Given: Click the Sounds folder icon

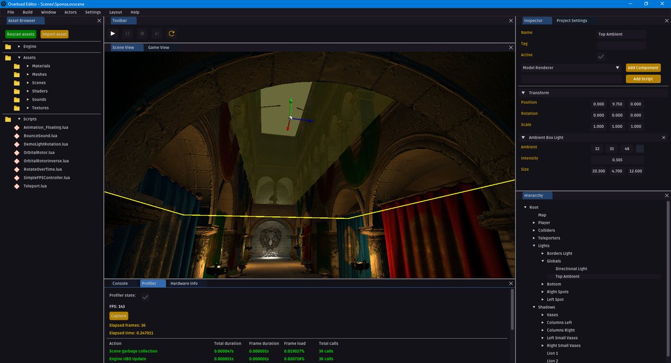Looking at the screenshot, I should pos(17,99).
